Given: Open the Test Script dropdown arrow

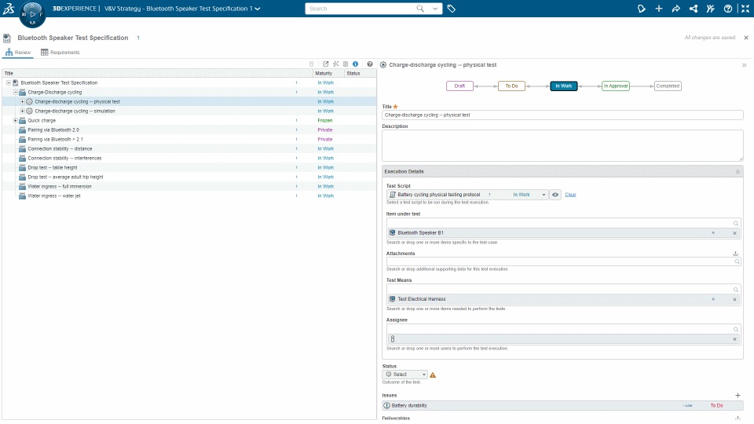Looking at the screenshot, I should tap(544, 195).
